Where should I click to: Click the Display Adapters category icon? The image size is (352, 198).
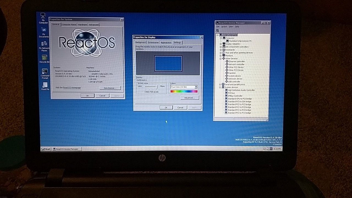pos(224,44)
